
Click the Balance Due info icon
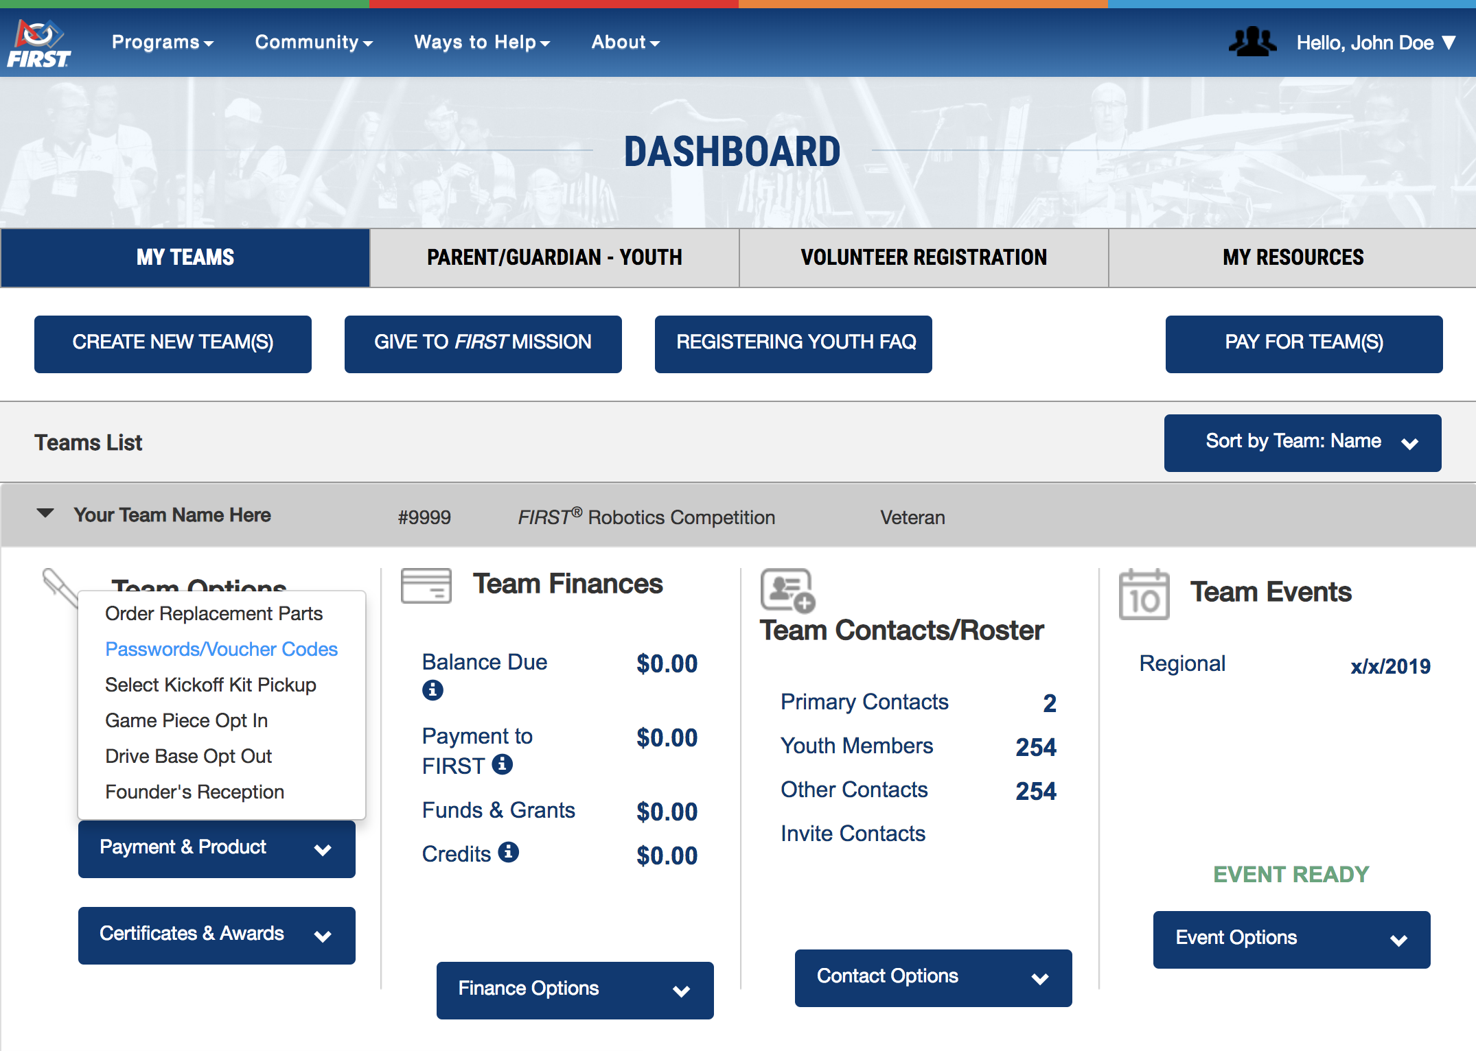(433, 690)
